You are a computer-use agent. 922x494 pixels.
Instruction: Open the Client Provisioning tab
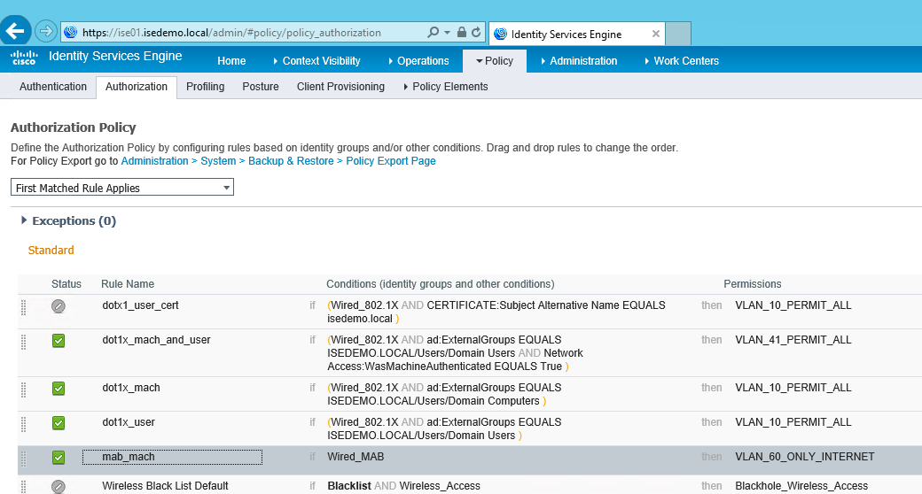pos(340,87)
